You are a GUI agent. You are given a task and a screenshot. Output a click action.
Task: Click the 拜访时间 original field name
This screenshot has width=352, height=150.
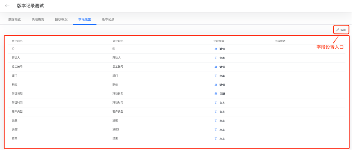[x=17, y=103]
